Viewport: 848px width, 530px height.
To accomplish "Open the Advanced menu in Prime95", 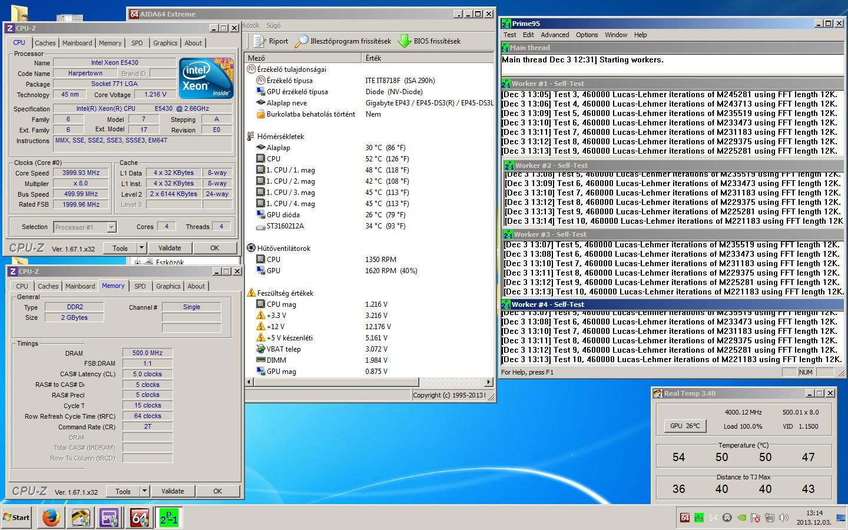I will [x=555, y=35].
